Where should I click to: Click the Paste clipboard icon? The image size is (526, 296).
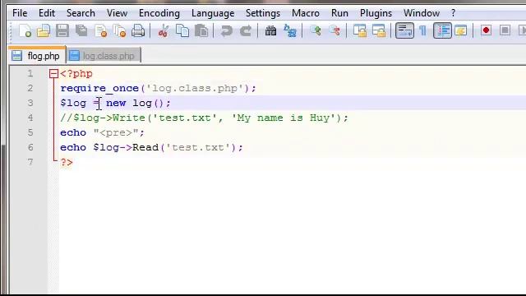[201, 31]
